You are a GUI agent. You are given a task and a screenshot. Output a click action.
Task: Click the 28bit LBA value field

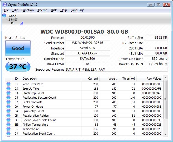(156, 48)
